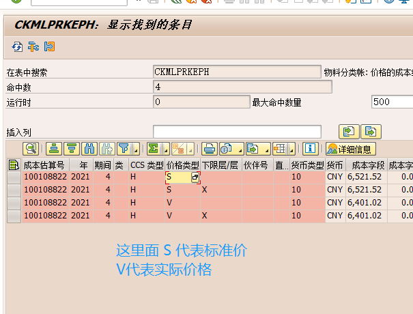Click the 类 column header
This screenshot has height=314, width=413.
click(x=121, y=165)
